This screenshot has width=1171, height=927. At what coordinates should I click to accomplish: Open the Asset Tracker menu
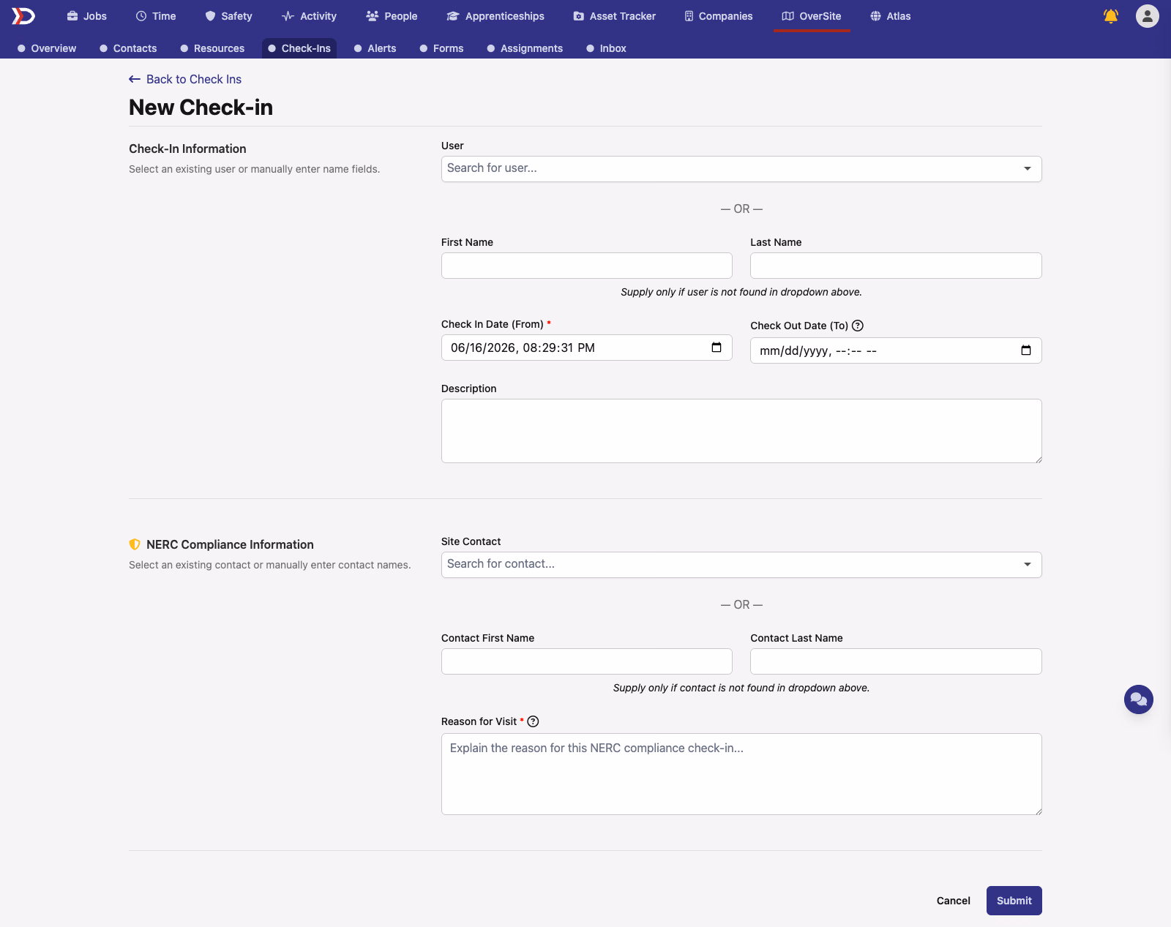pos(615,16)
